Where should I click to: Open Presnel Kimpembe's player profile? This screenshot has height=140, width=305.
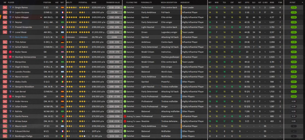tap(24, 27)
